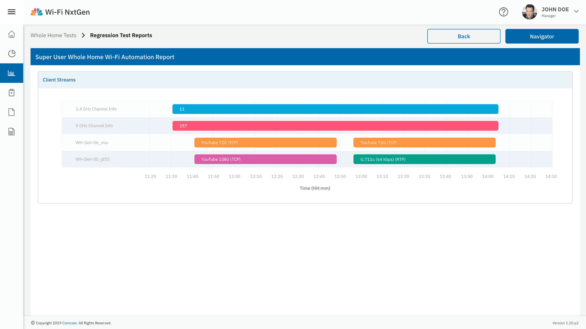The height and width of the screenshot is (329, 586).
Task: Open the hamburger menu
Action: pyautogui.click(x=11, y=12)
